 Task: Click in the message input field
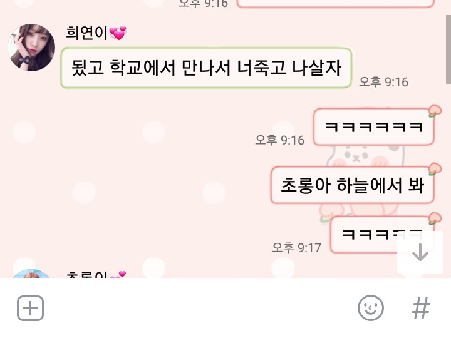[201, 308]
